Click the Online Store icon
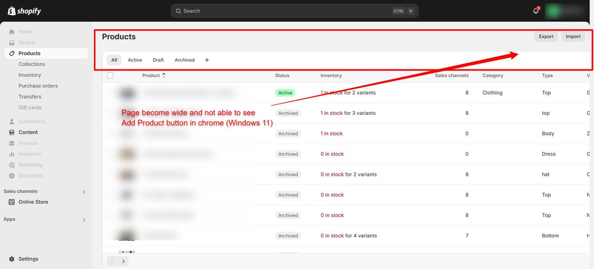594x269 pixels. tap(12, 202)
